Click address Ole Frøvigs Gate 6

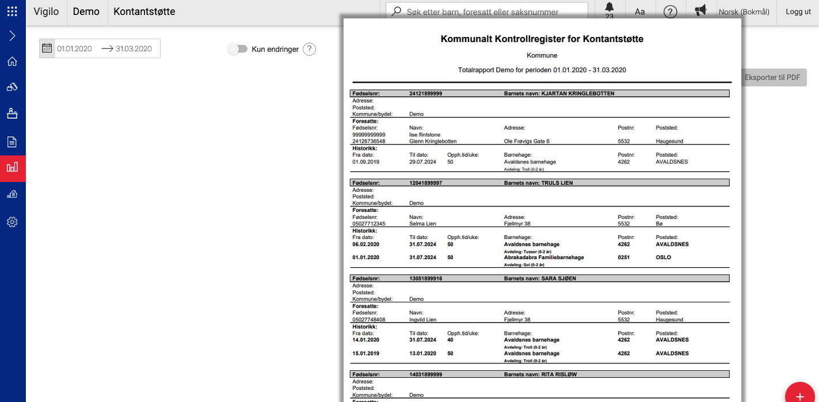527,141
